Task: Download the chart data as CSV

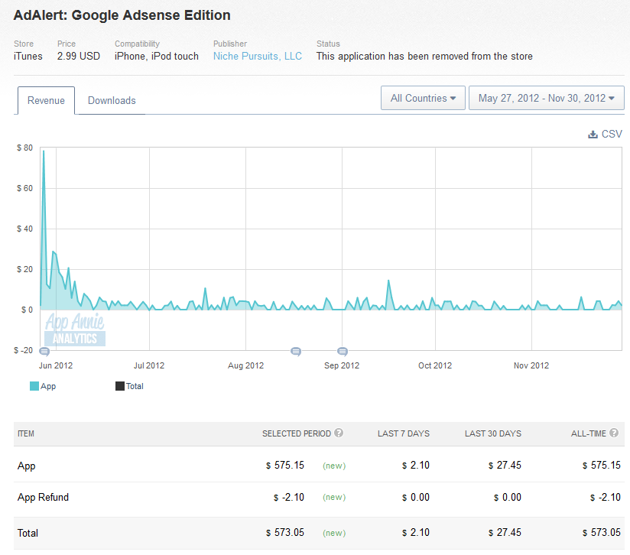Action: click(x=605, y=134)
